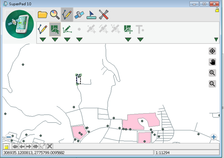This screenshot has height=158, width=224.
Task: Click the second GPS capture satellite icon
Action: [x=104, y=29]
